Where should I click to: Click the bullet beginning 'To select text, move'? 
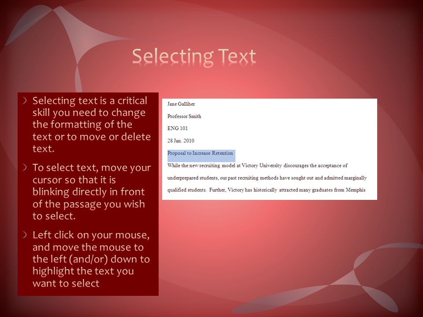[x=92, y=192]
